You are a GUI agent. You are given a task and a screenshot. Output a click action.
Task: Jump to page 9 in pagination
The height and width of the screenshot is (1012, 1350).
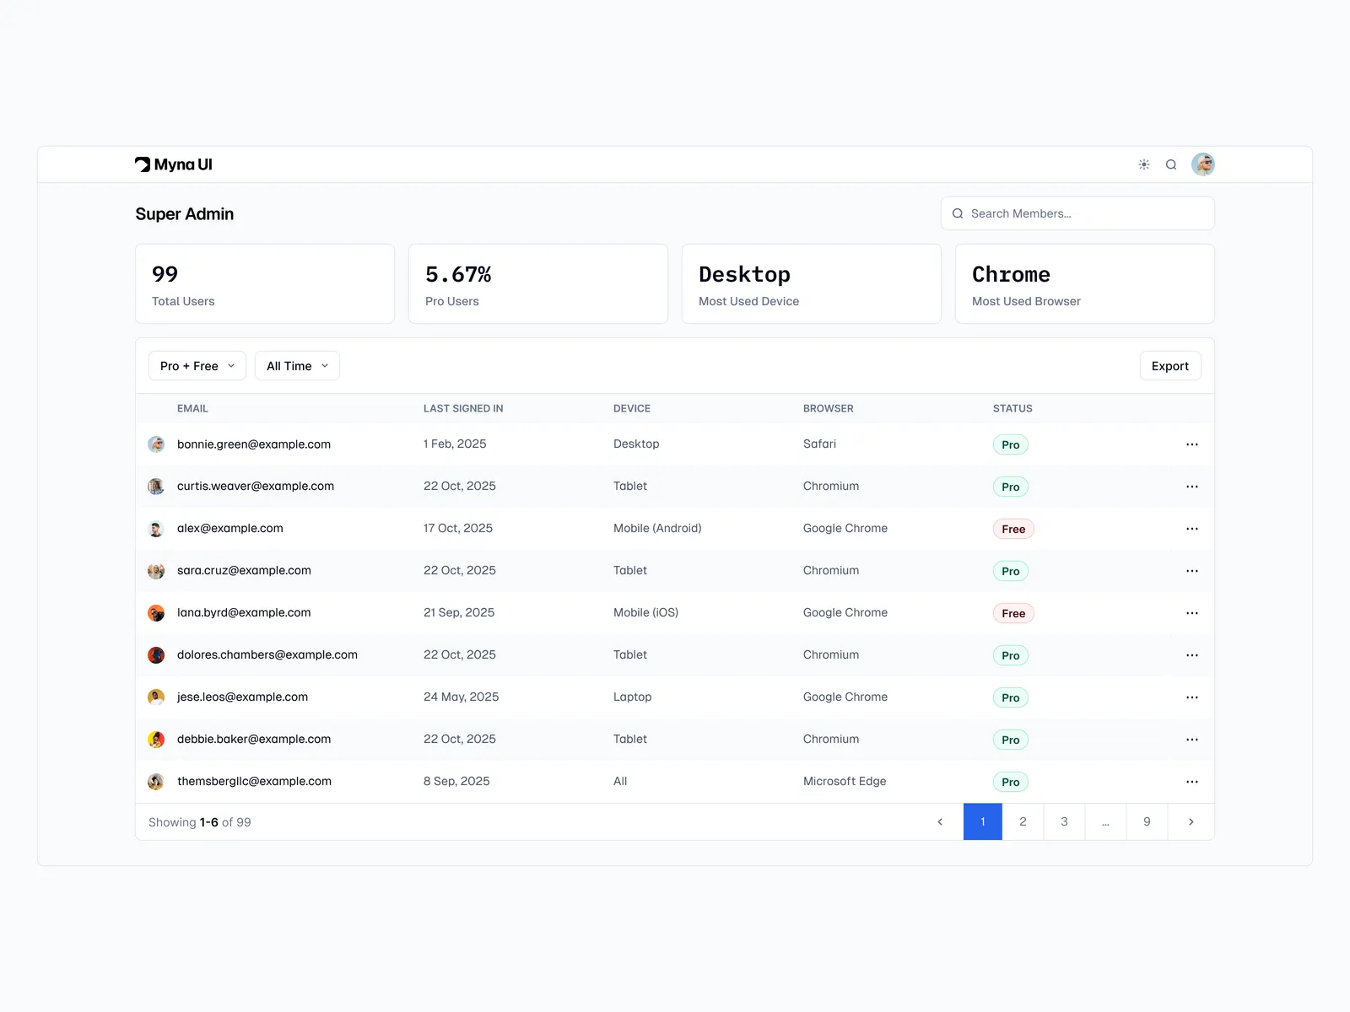(x=1147, y=821)
